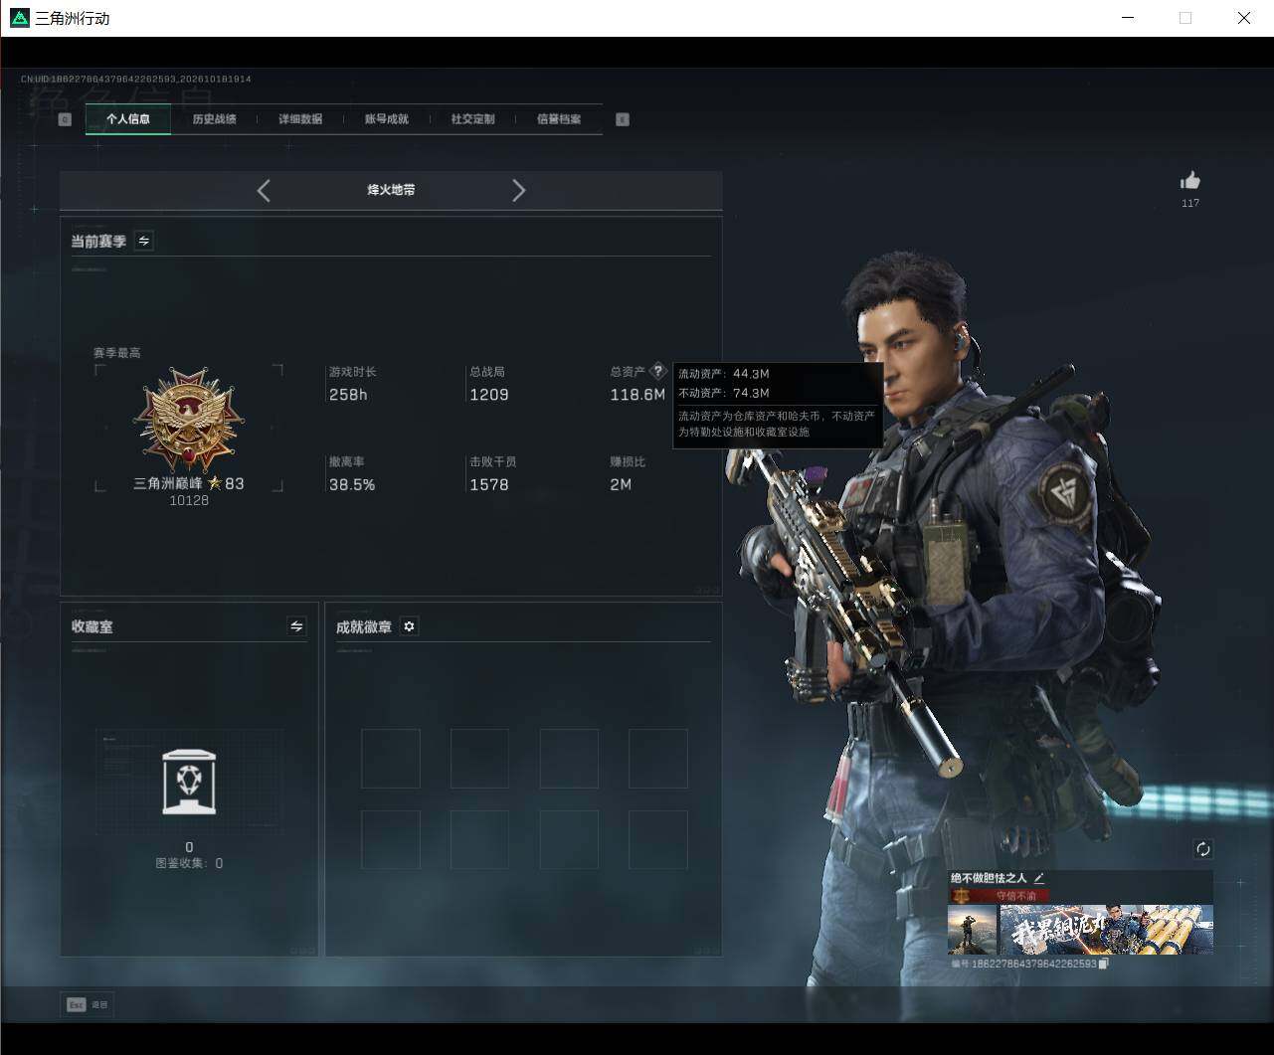Click the player avatar thumbnail on the name card
This screenshot has height=1055, width=1274.
(x=973, y=930)
